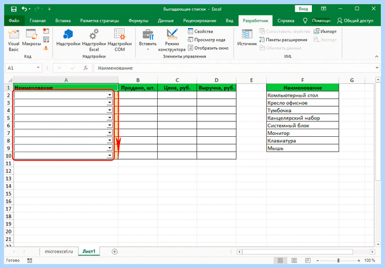Switch to the Рецензирование tab
The image size is (385, 268).
point(200,20)
